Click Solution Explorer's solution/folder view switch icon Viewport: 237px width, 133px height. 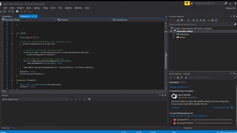point(182,20)
